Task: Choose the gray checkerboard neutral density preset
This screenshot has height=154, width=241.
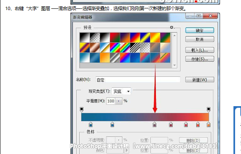Action: click(x=145, y=47)
